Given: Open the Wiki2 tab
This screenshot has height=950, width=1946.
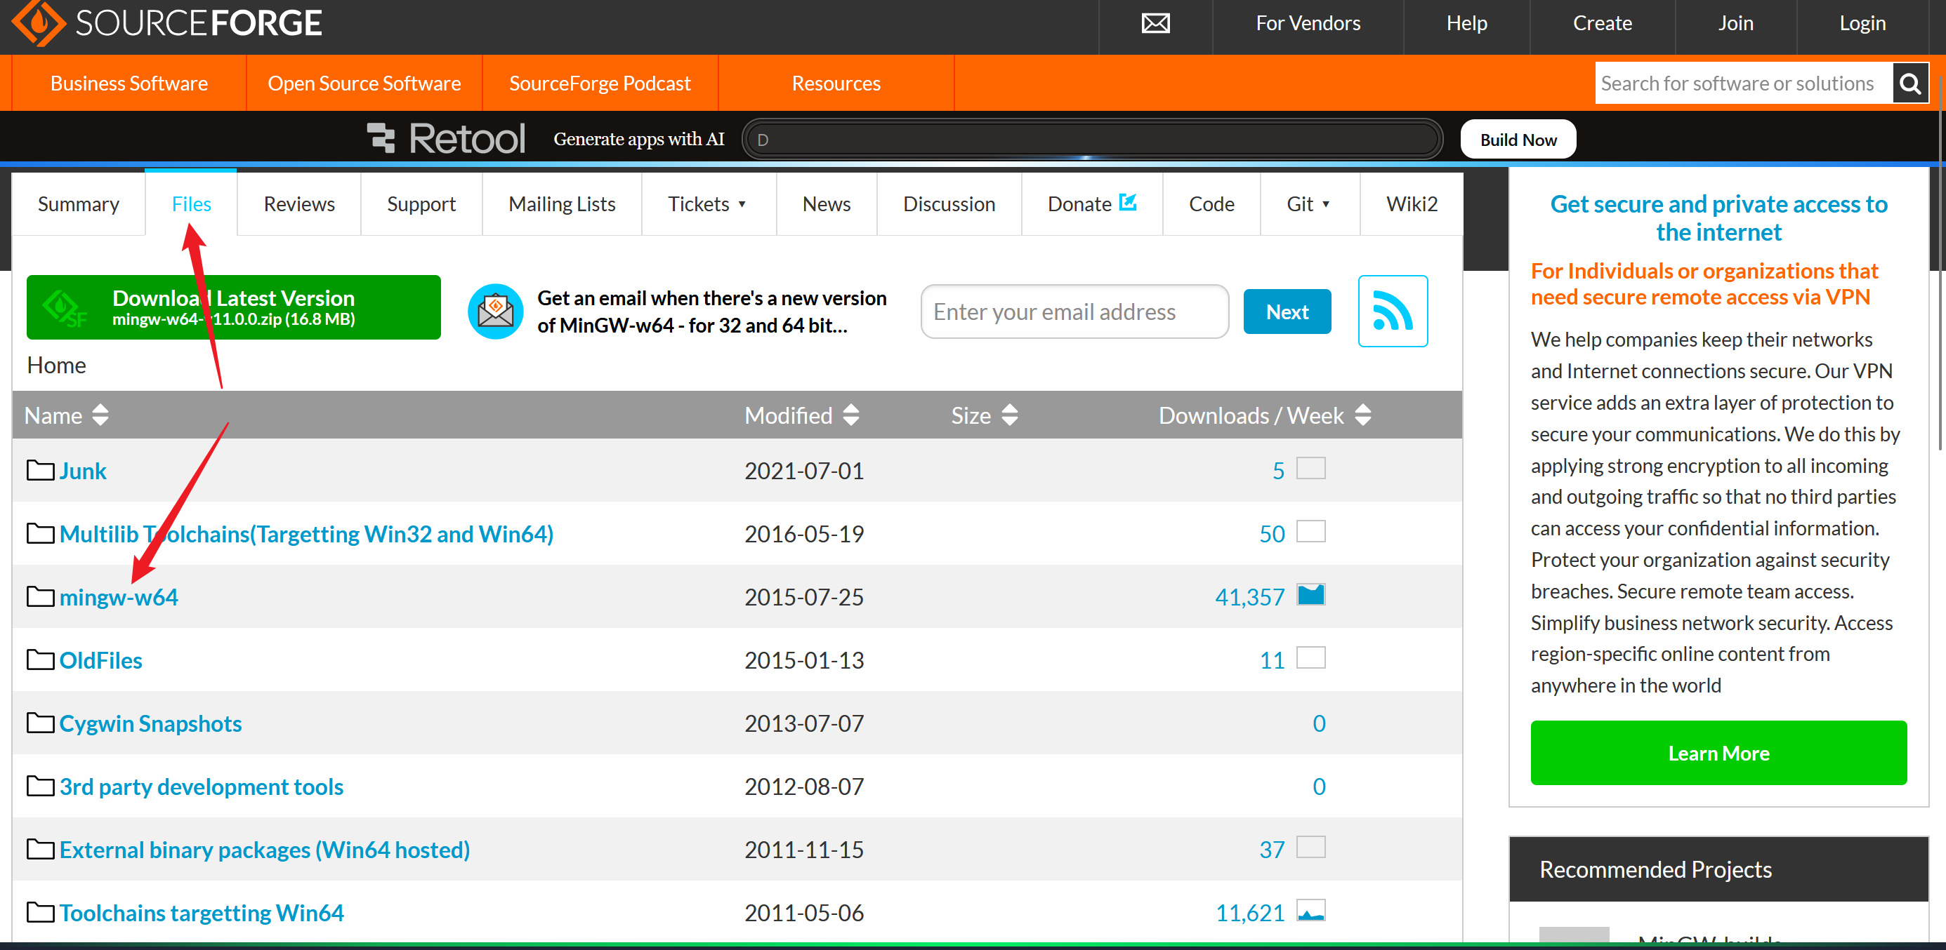Looking at the screenshot, I should 1411,203.
